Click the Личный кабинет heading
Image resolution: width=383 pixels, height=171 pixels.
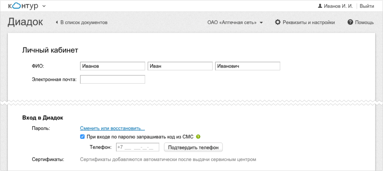pos(50,50)
